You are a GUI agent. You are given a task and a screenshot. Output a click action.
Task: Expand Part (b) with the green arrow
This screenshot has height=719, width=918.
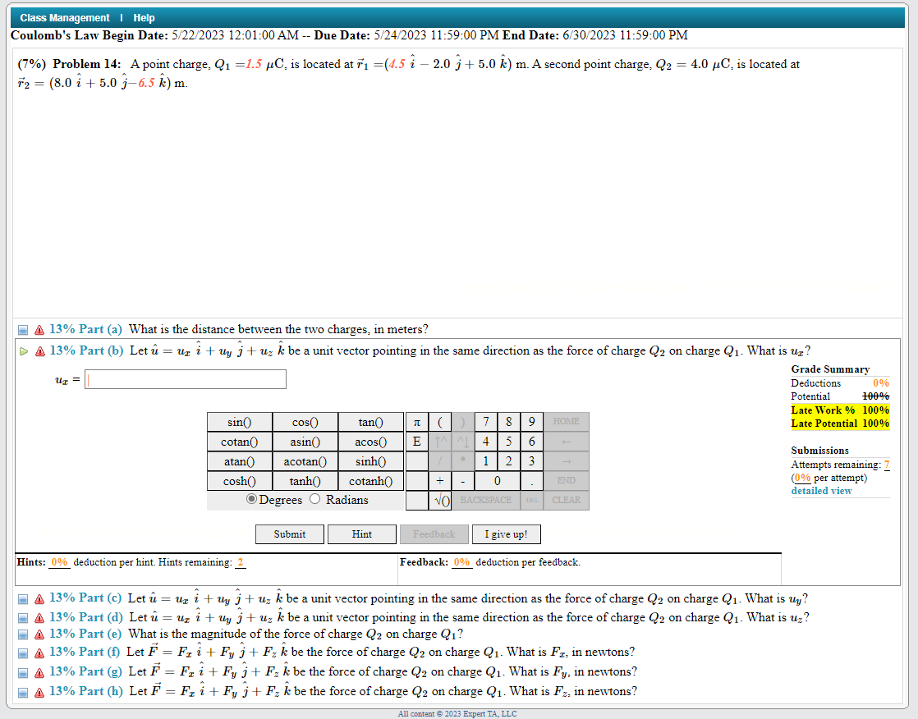point(22,350)
